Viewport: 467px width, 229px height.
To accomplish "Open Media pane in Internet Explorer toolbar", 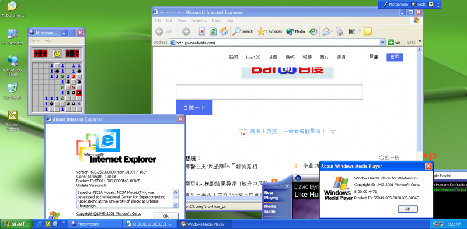I will (x=295, y=31).
